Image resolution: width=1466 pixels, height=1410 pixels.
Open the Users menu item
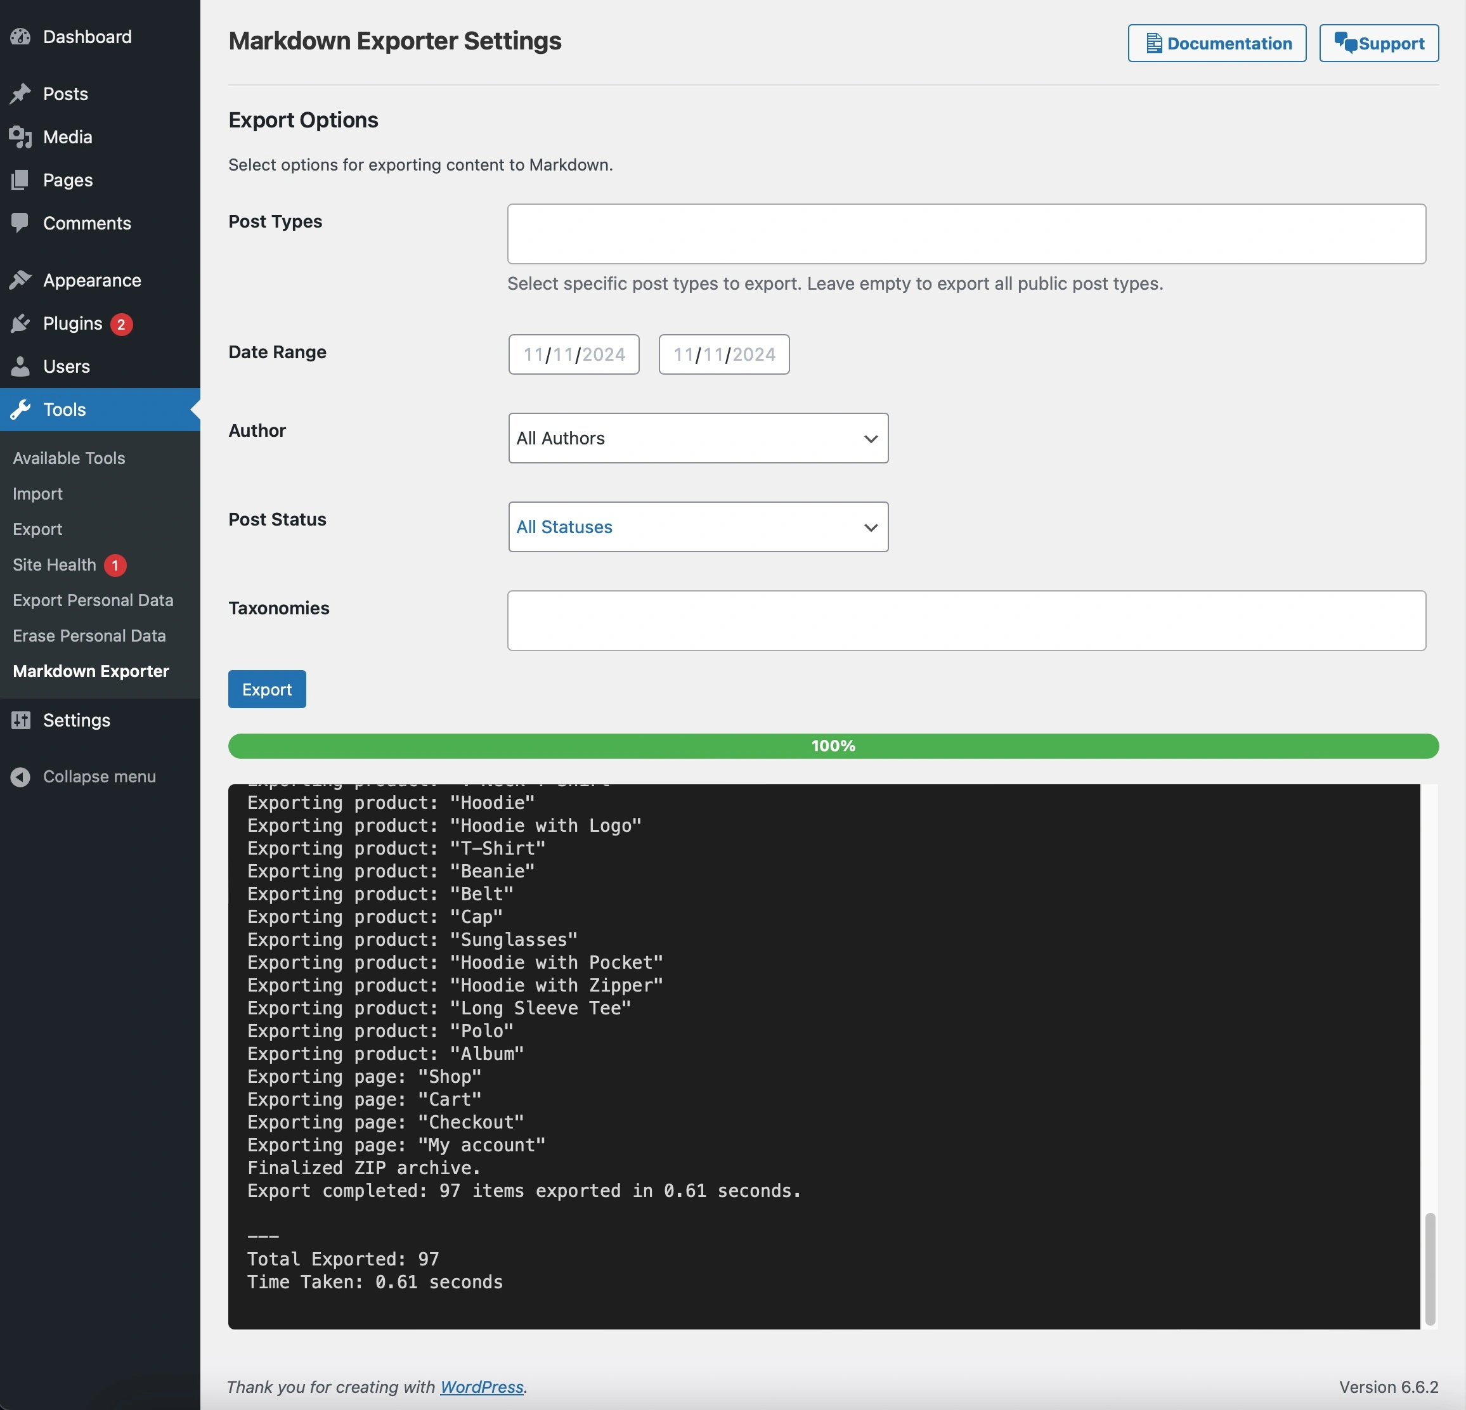[x=100, y=366]
